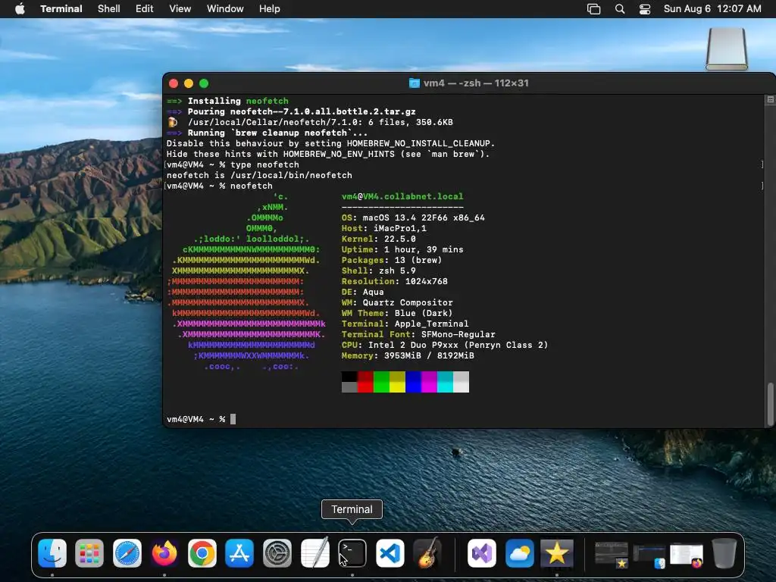Open the Trash in the dock
This screenshot has width=776, height=582.
724,552
